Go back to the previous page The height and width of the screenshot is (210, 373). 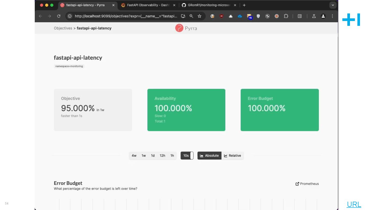40,16
